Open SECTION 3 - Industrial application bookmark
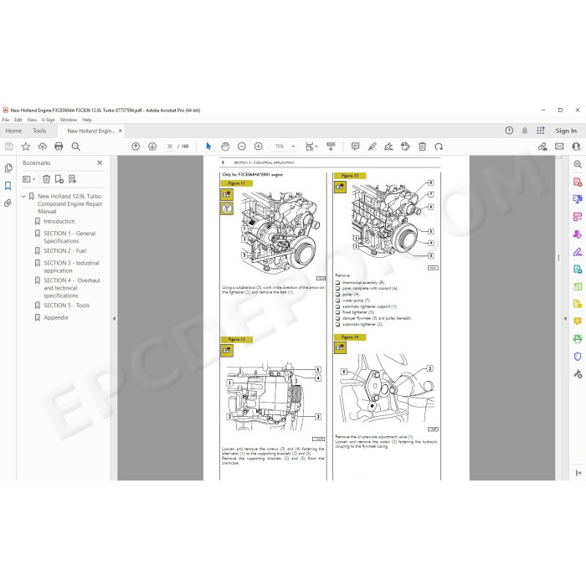Screen dimensions: 586x586 coord(71,267)
